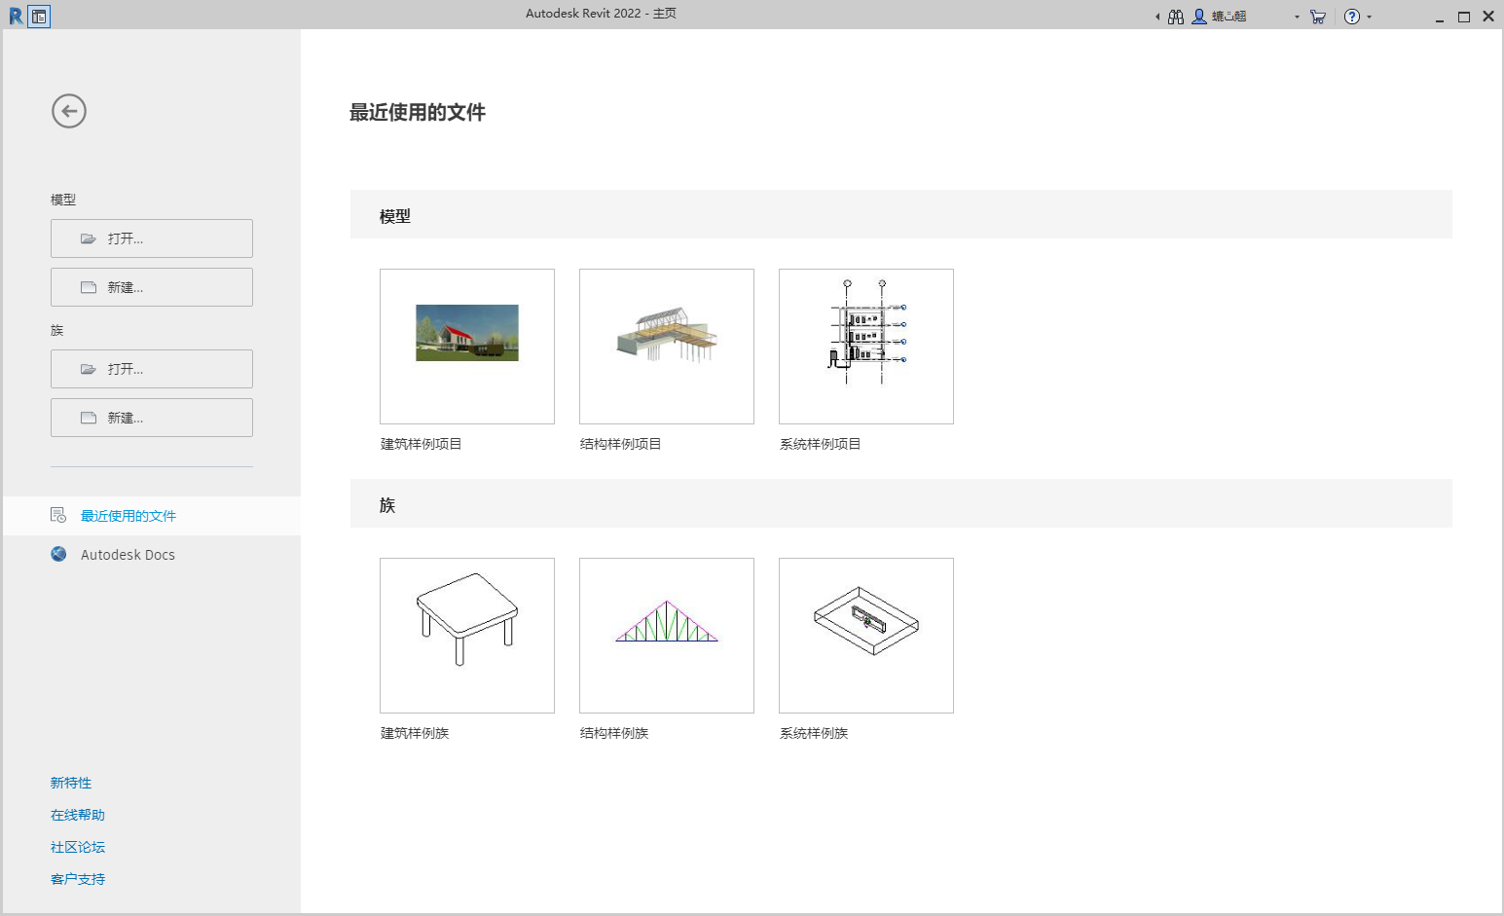Click the 结构样例项目 label
Image resolution: width=1504 pixels, height=916 pixels.
click(x=620, y=444)
